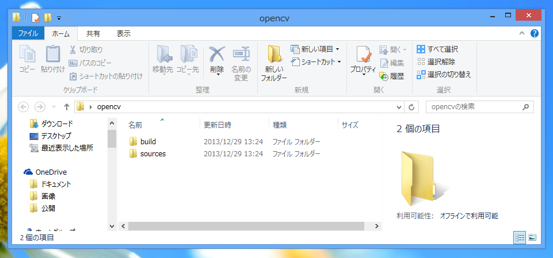The height and width of the screenshot is (258, 553).
Task: Click the 貼り付け (Paste) clipboard icon
Action: [x=53, y=59]
